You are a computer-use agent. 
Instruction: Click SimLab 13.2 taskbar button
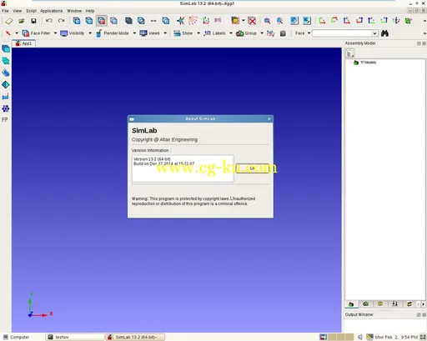click(x=135, y=337)
